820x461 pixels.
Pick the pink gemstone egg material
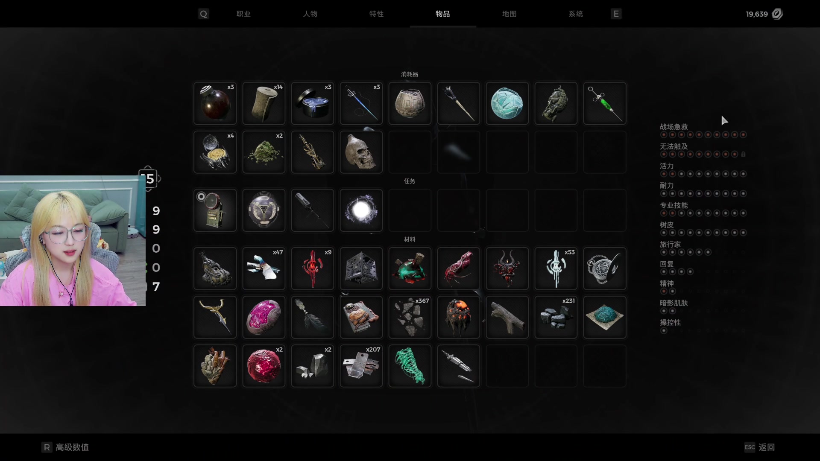[x=264, y=317]
